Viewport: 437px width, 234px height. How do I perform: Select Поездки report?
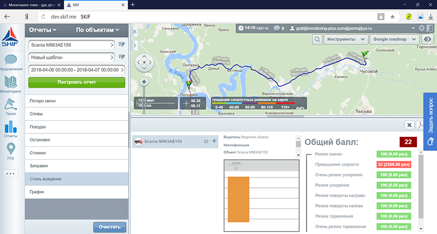pyautogui.click(x=77, y=127)
